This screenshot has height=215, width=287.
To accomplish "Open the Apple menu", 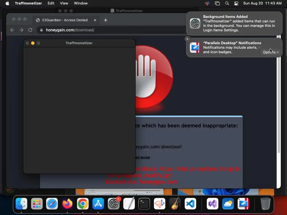I will coord(7,3).
